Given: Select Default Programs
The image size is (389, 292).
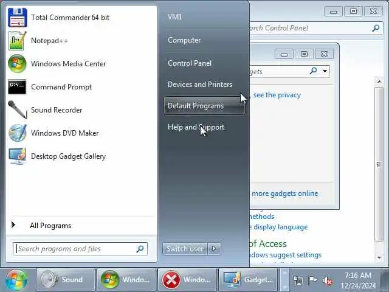Looking at the screenshot, I should coord(204,106).
